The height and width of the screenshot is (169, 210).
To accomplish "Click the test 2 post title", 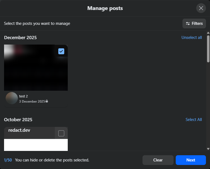I will [x=23, y=96].
